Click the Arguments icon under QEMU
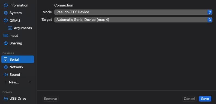Viewport: 216px width, 104px height. [10, 28]
